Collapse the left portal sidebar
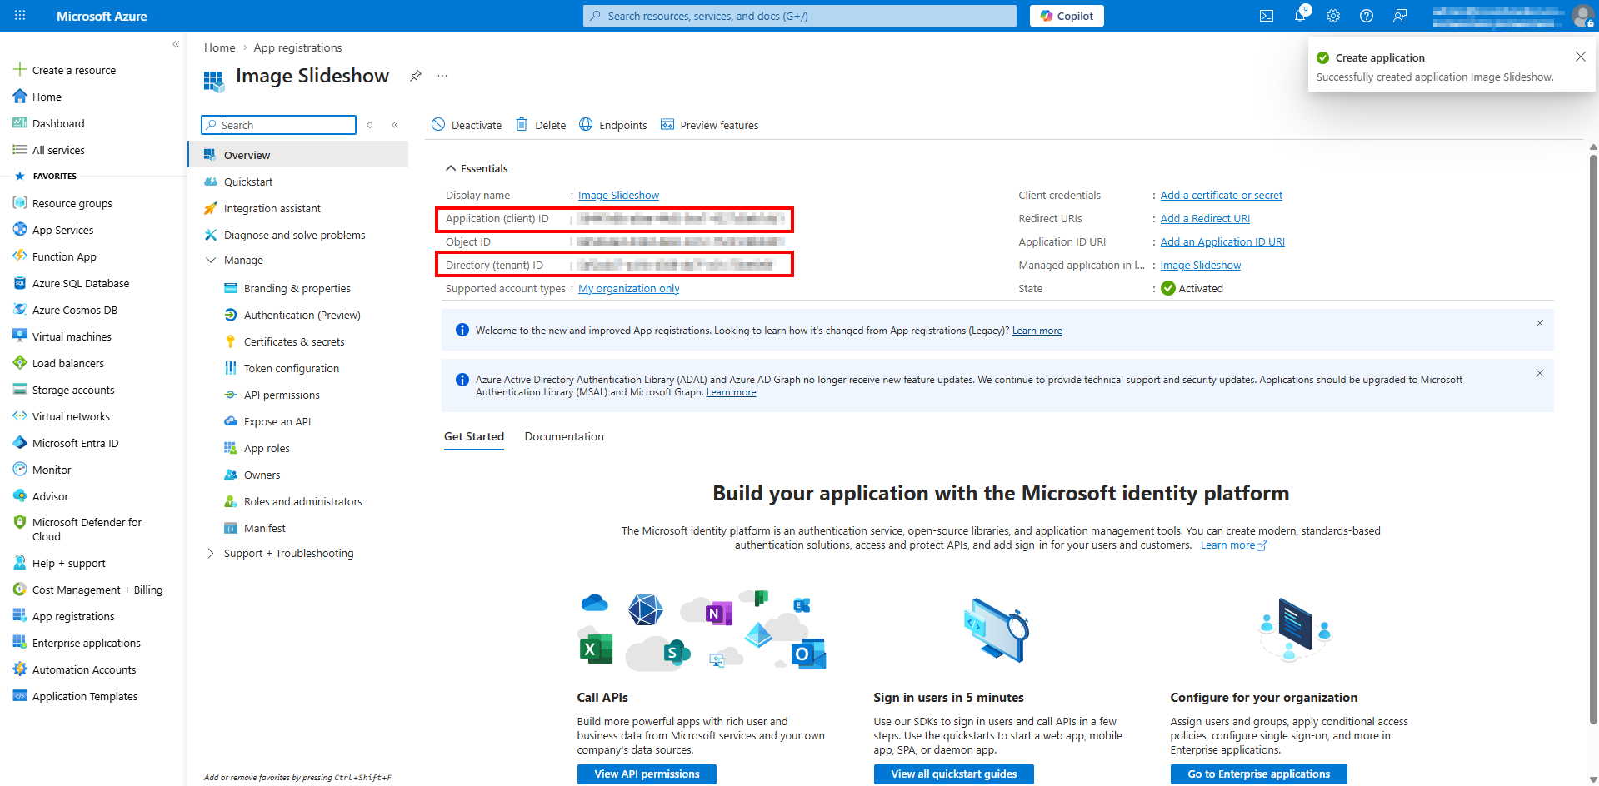1599x786 pixels. (x=176, y=44)
